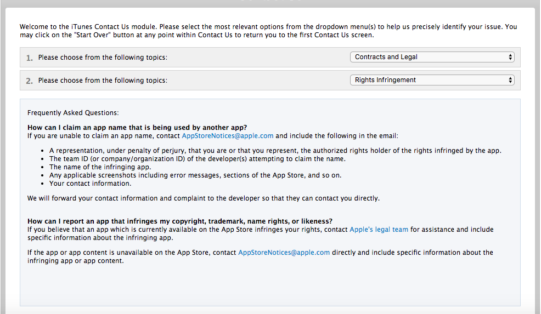
Task: Click the AppStoreNotices@apple.com link in the last paragraph
Action: [284, 253]
